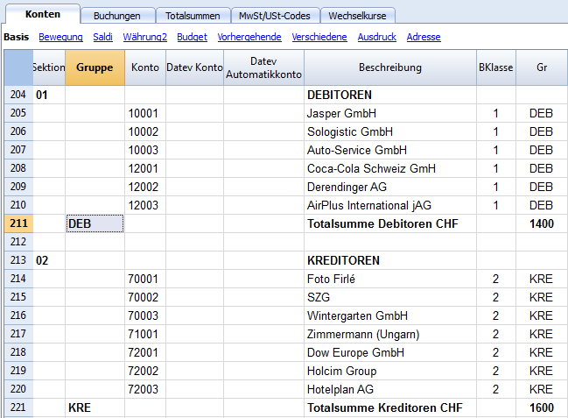Open the Bewegung view link

pos(61,37)
